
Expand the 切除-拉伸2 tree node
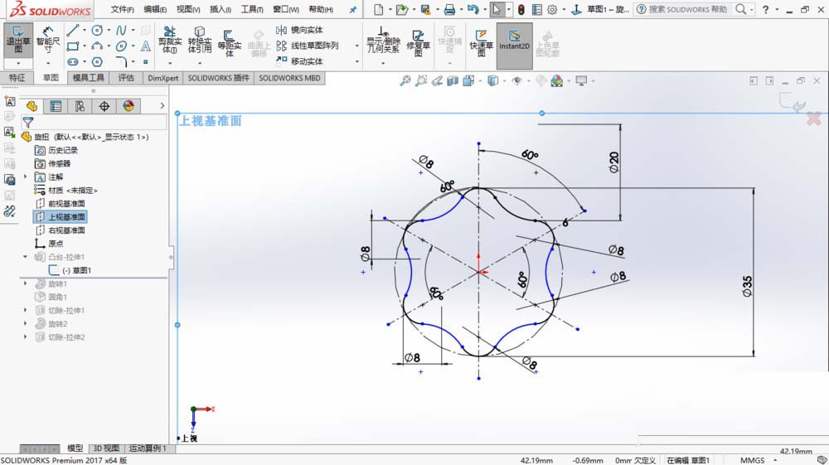point(25,337)
